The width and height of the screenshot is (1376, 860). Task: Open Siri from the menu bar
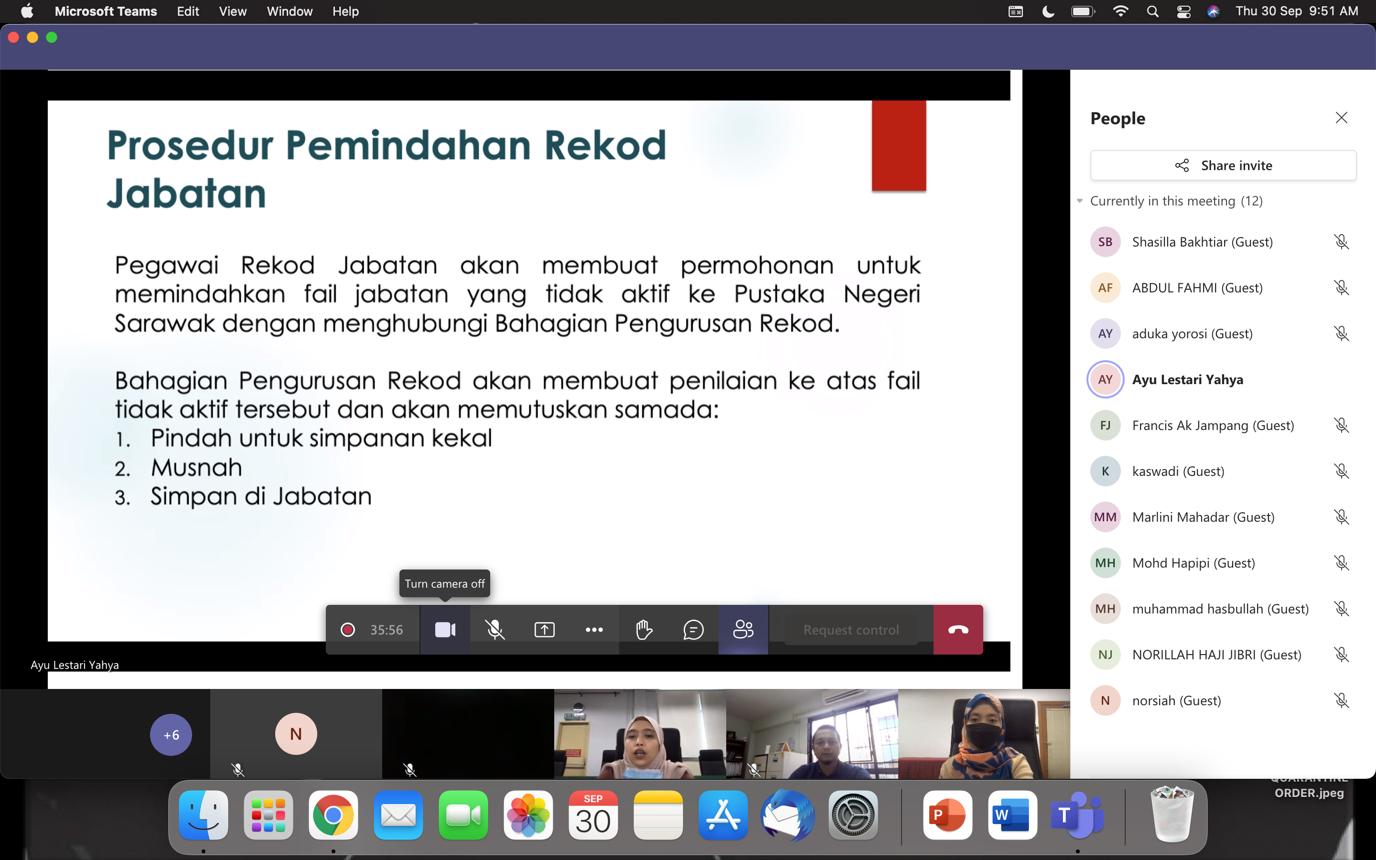point(1214,11)
